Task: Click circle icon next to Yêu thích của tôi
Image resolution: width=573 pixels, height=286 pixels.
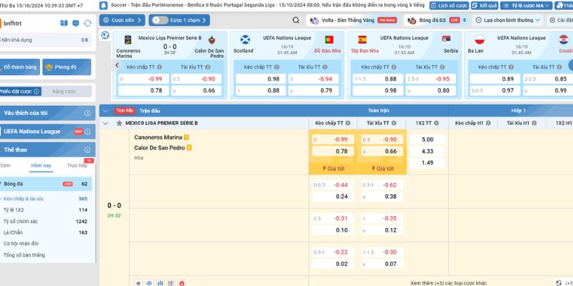Action: tap(87, 113)
